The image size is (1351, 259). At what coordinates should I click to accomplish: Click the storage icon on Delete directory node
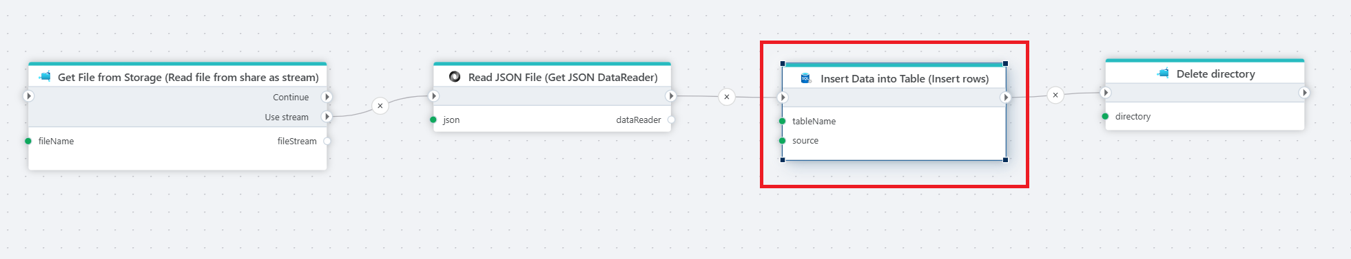[x=1164, y=73]
